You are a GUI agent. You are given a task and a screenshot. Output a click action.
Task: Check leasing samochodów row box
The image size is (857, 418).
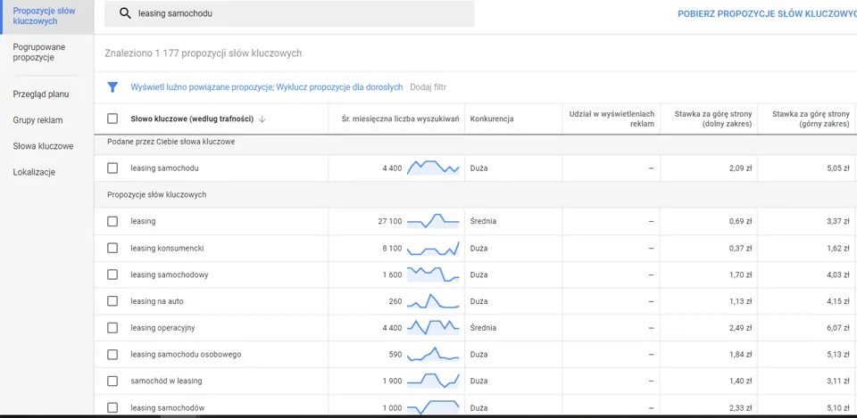(x=112, y=407)
